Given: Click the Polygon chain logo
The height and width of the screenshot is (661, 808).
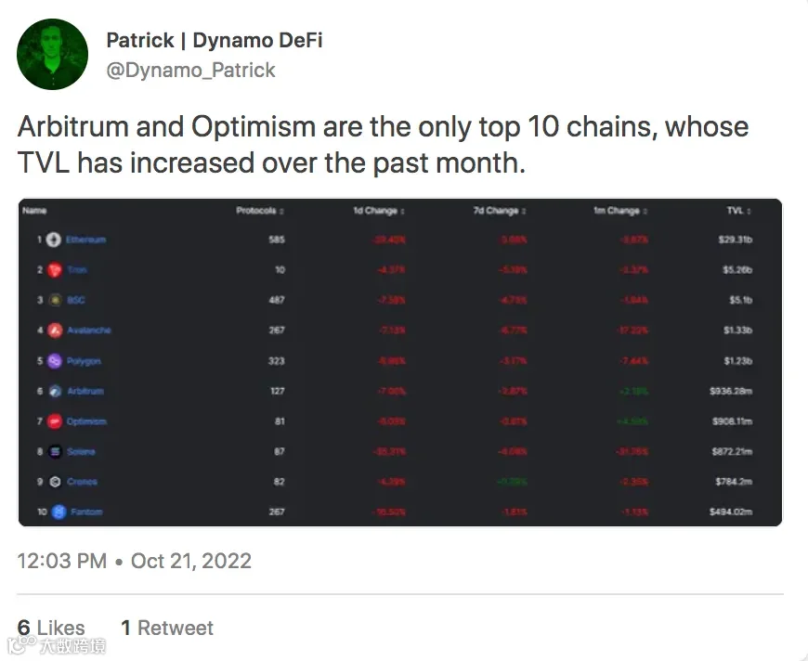Looking at the screenshot, I should pyautogui.click(x=54, y=361).
